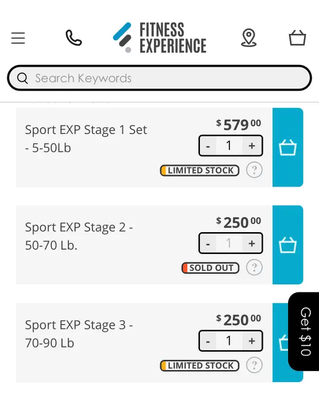
Task: Open the shopping basket in header
Action: (297, 38)
